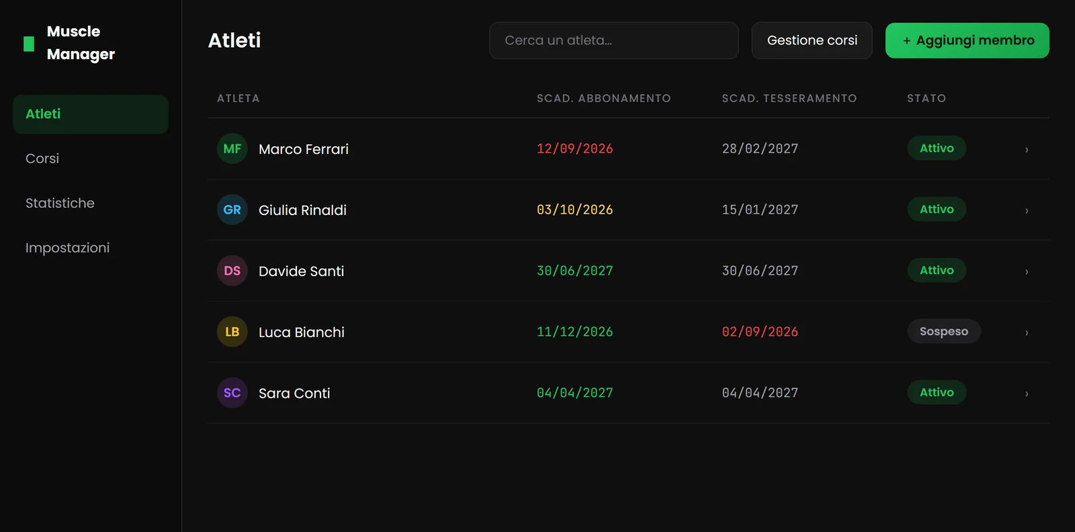The height and width of the screenshot is (532, 1075).
Task: Click the Atleti page heading
Action: coord(234,40)
